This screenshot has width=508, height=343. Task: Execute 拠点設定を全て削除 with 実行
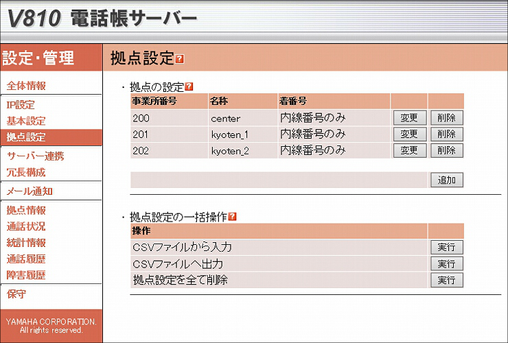point(447,280)
